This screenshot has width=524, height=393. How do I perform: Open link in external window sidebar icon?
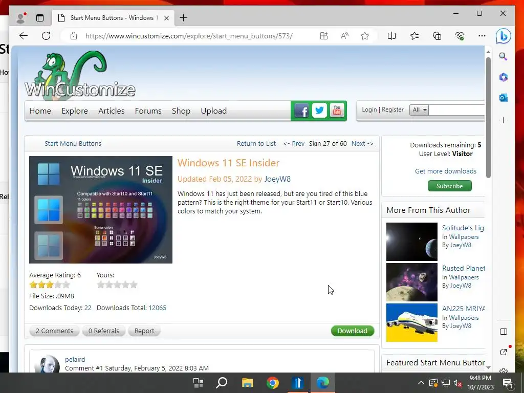504,352
